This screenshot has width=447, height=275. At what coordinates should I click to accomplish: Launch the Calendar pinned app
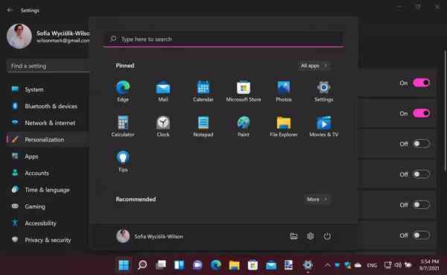(203, 91)
